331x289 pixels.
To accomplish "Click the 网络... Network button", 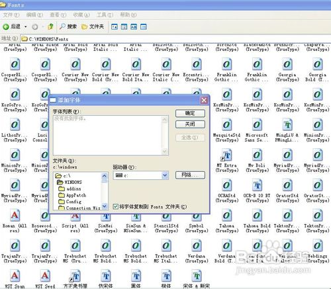I will coord(190,175).
